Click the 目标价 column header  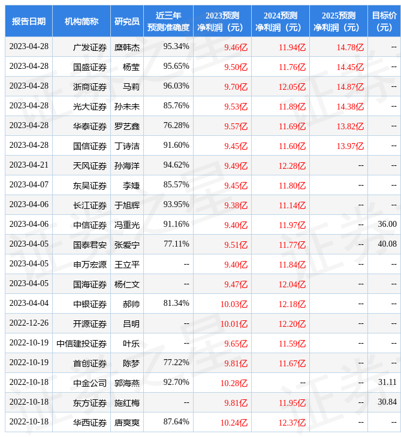coord(384,21)
